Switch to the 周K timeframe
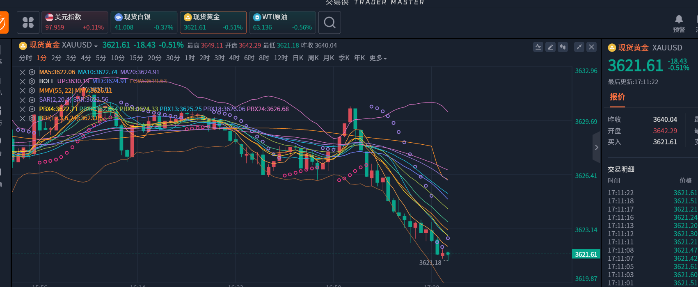The height and width of the screenshot is (287, 698). (314, 58)
